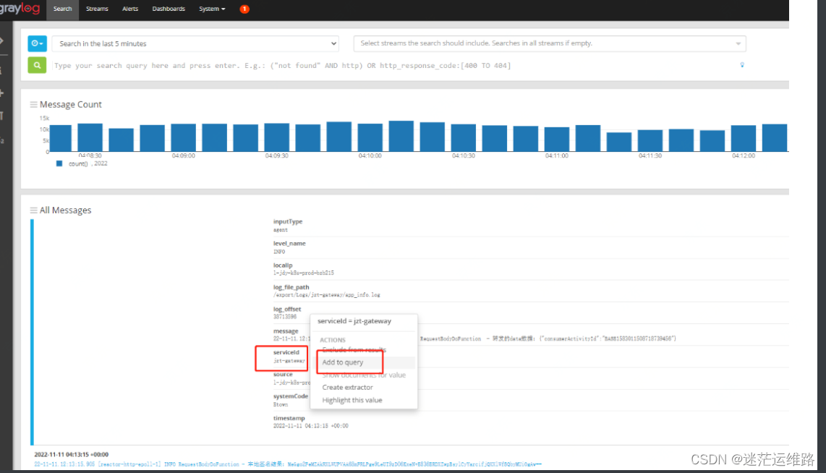Click the histogram bar at 04:10:00
Viewport: 826px width, 473px height.
point(370,137)
